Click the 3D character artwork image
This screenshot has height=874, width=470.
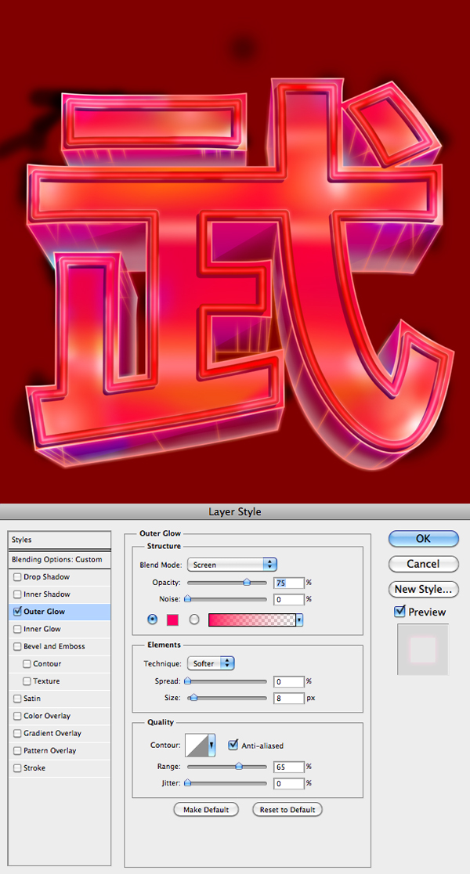tap(235, 251)
